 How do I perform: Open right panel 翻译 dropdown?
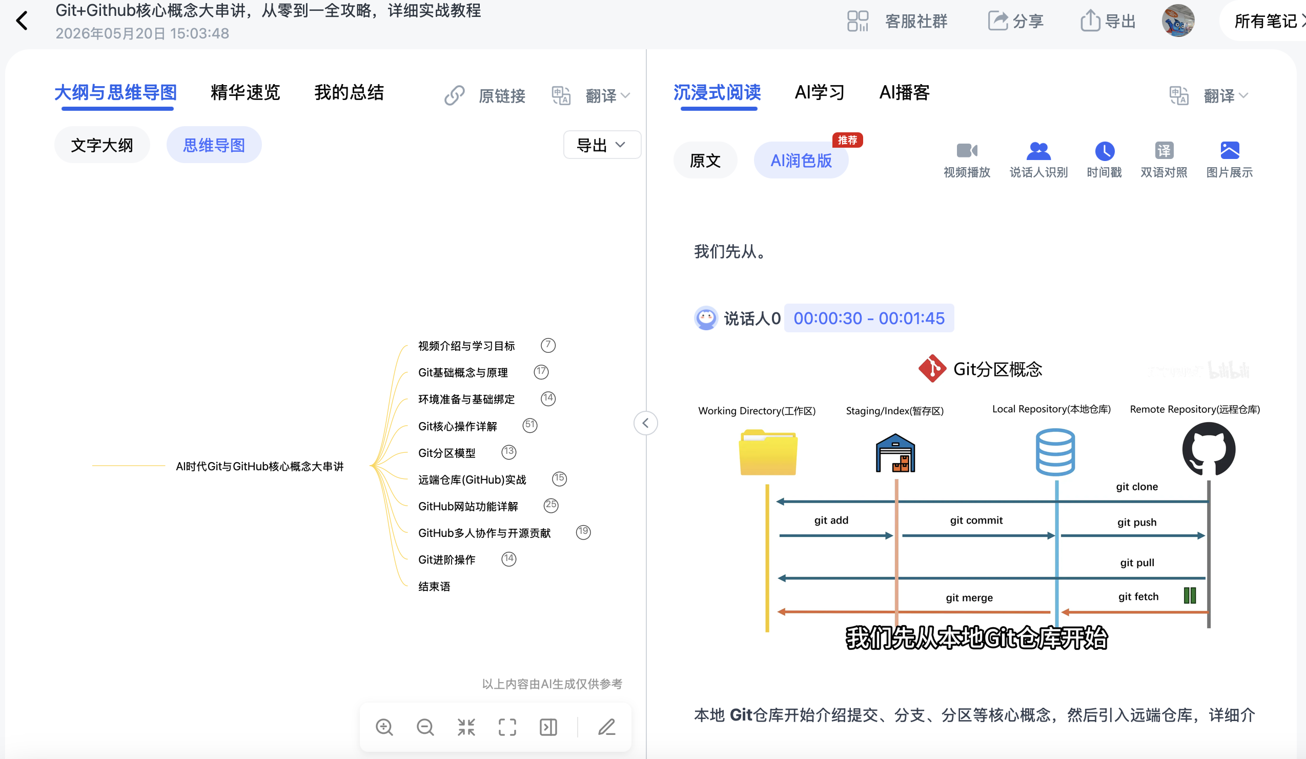[x=1209, y=95]
